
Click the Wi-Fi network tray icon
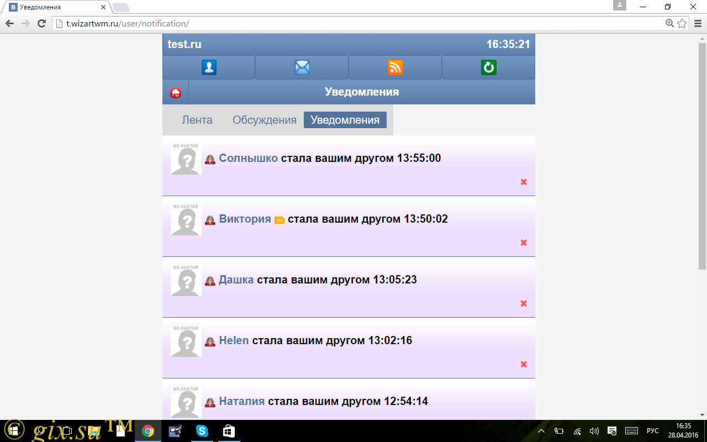pyautogui.click(x=577, y=431)
